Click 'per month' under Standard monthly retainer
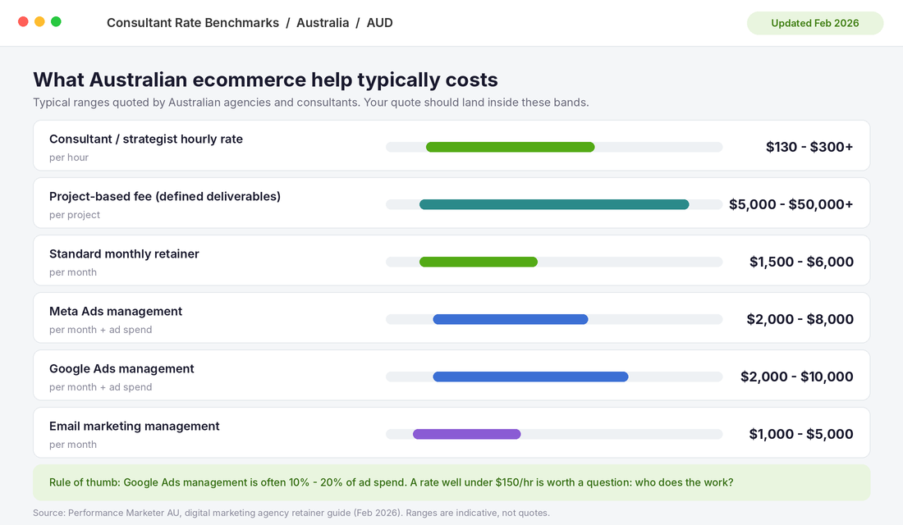 (73, 272)
